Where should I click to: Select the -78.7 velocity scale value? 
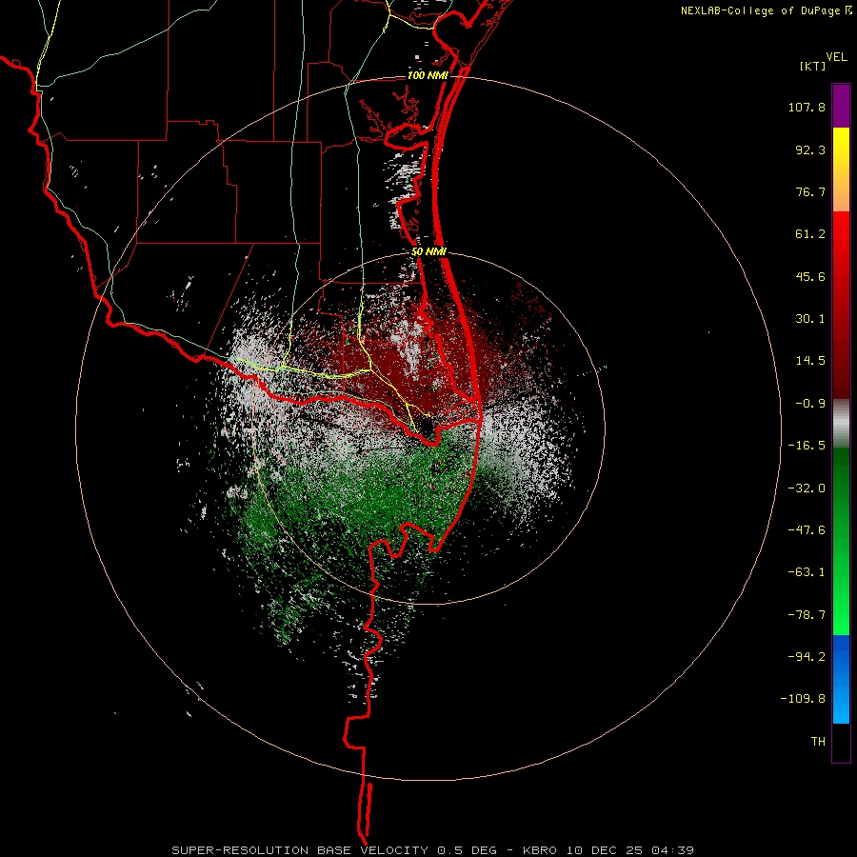(807, 615)
